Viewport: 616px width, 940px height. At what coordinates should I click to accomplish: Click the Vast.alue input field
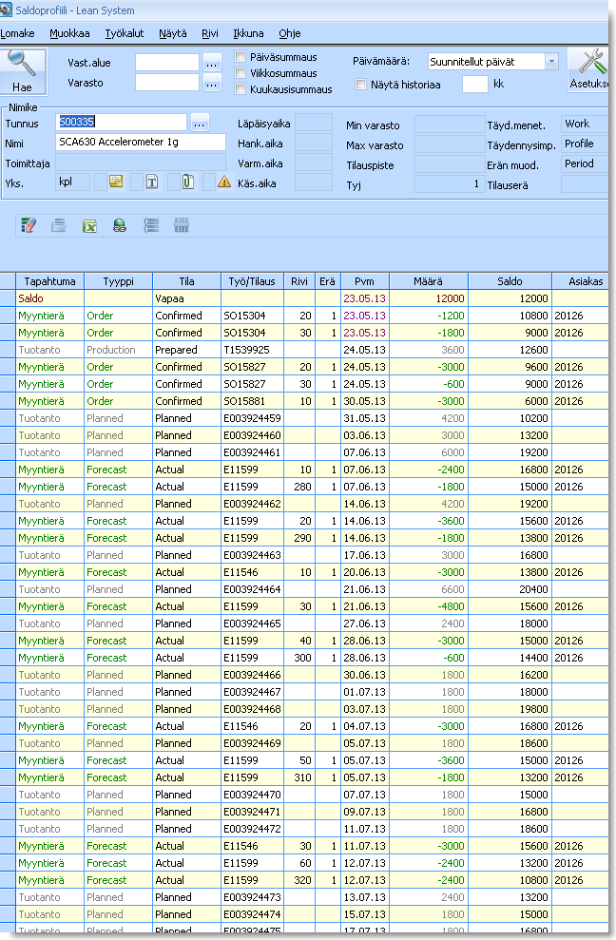(x=166, y=63)
